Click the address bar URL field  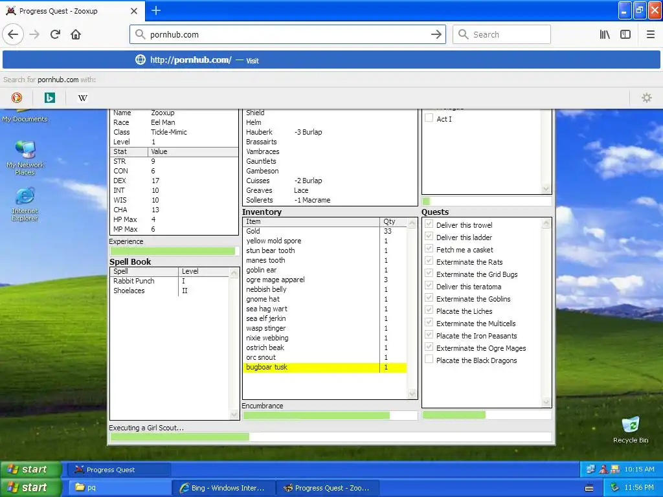pos(287,35)
